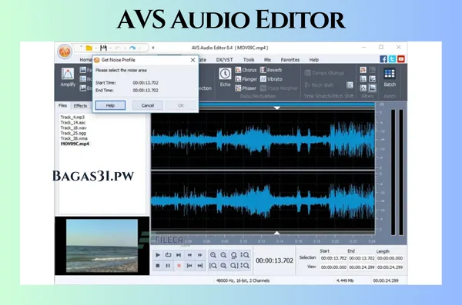
Task: Jump to the start of the track
Action: coord(189,266)
